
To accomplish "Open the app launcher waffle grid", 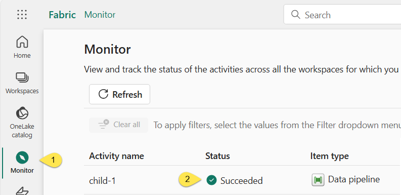I will (22, 15).
